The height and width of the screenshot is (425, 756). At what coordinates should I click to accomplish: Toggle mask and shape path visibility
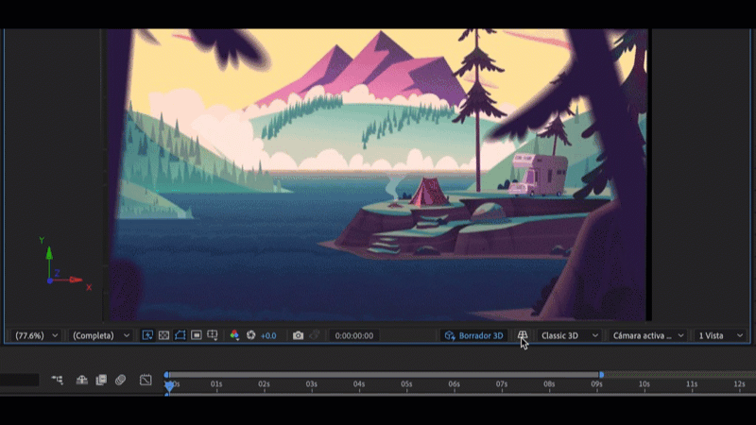click(x=180, y=335)
